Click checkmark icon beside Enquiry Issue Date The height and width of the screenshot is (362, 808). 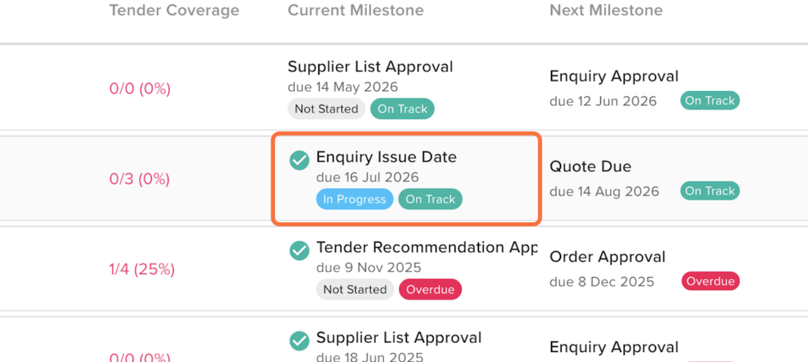click(x=299, y=161)
